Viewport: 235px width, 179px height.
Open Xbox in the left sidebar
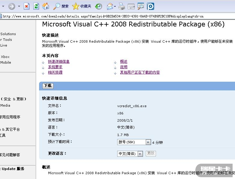[5, 57]
